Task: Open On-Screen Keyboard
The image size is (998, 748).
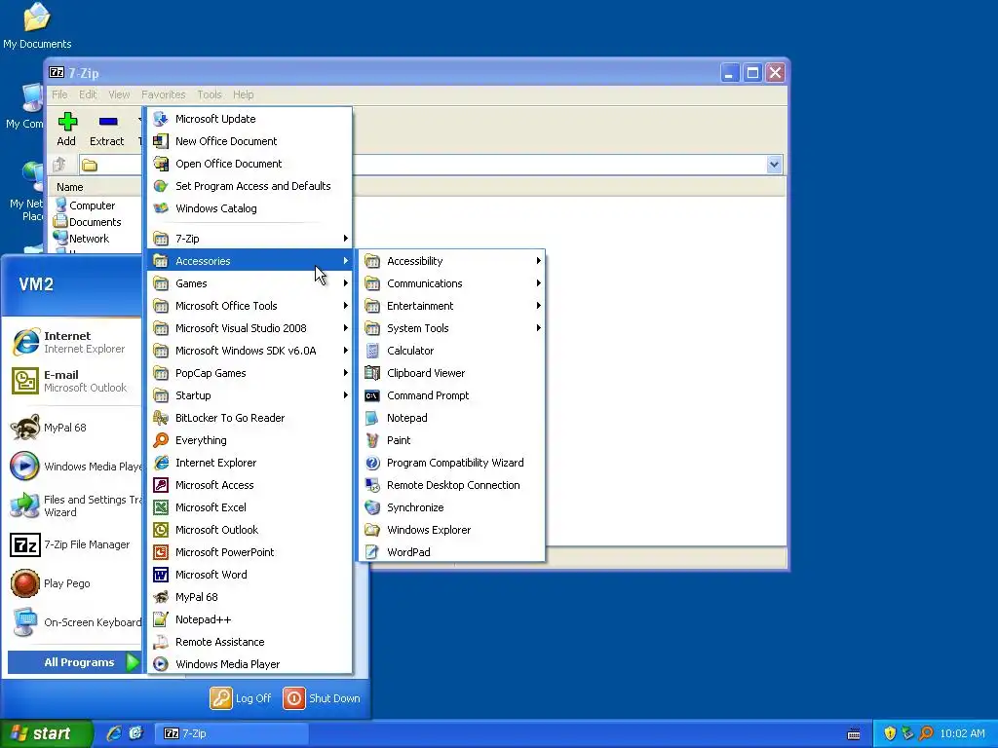Action: tap(74, 622)
